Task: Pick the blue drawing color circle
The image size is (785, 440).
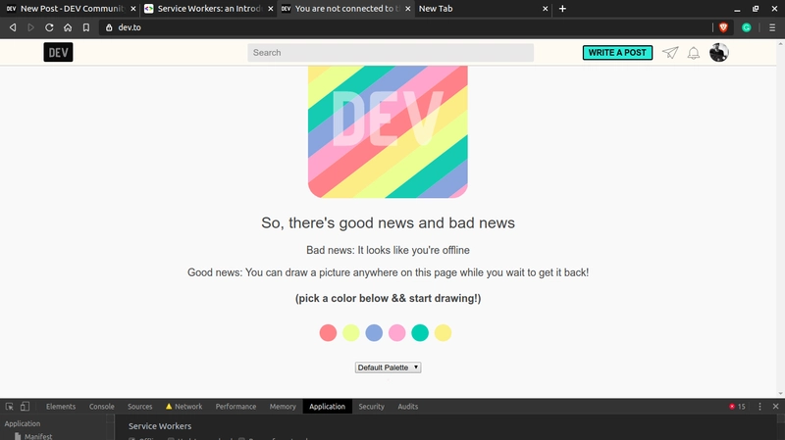Action: (374, 332)
